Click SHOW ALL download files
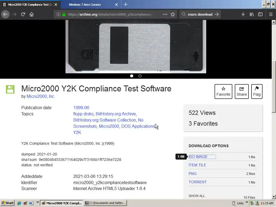This screenshot has width=276, height=207. pyautogui.click(x=197, y=196)
